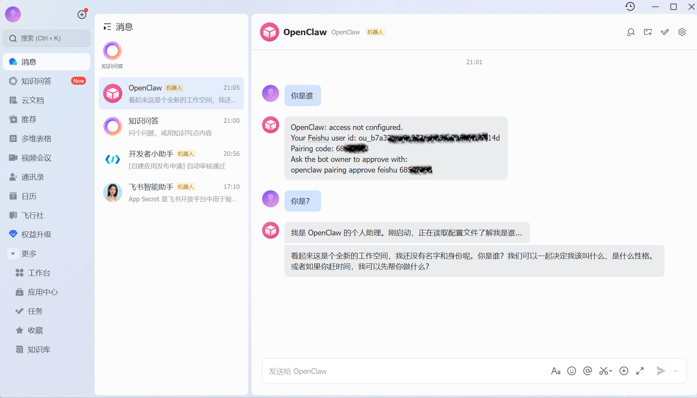697x398 pixels.
Task: Collapse the 更多 section in sidebar
Action: coord(13,253)
